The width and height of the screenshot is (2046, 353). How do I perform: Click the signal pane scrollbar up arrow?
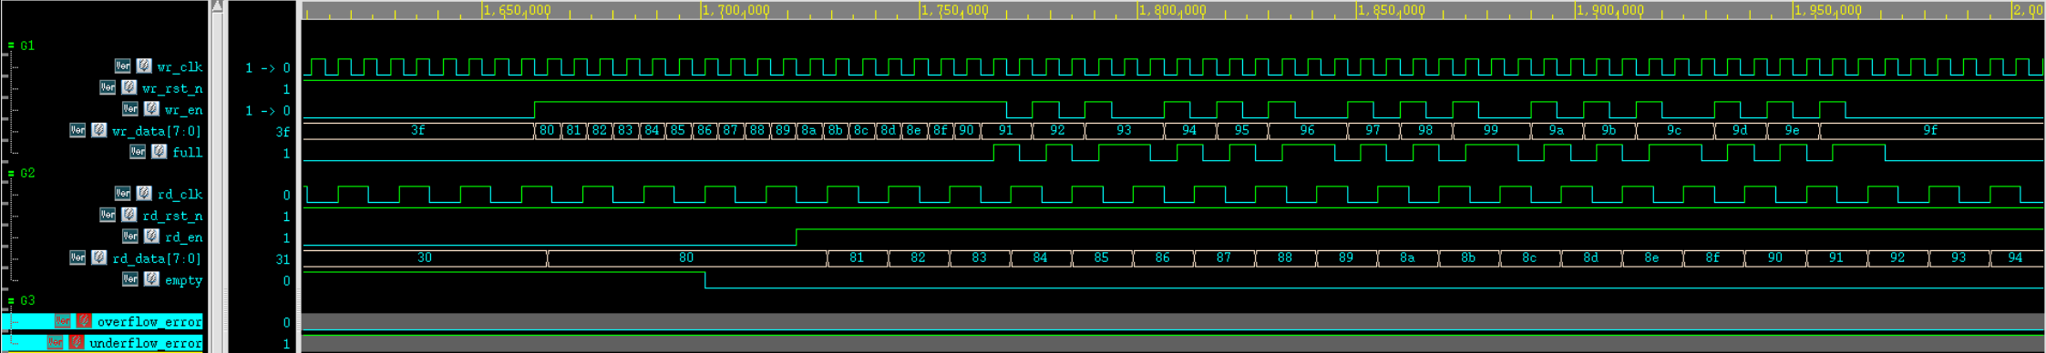point(217,6)
